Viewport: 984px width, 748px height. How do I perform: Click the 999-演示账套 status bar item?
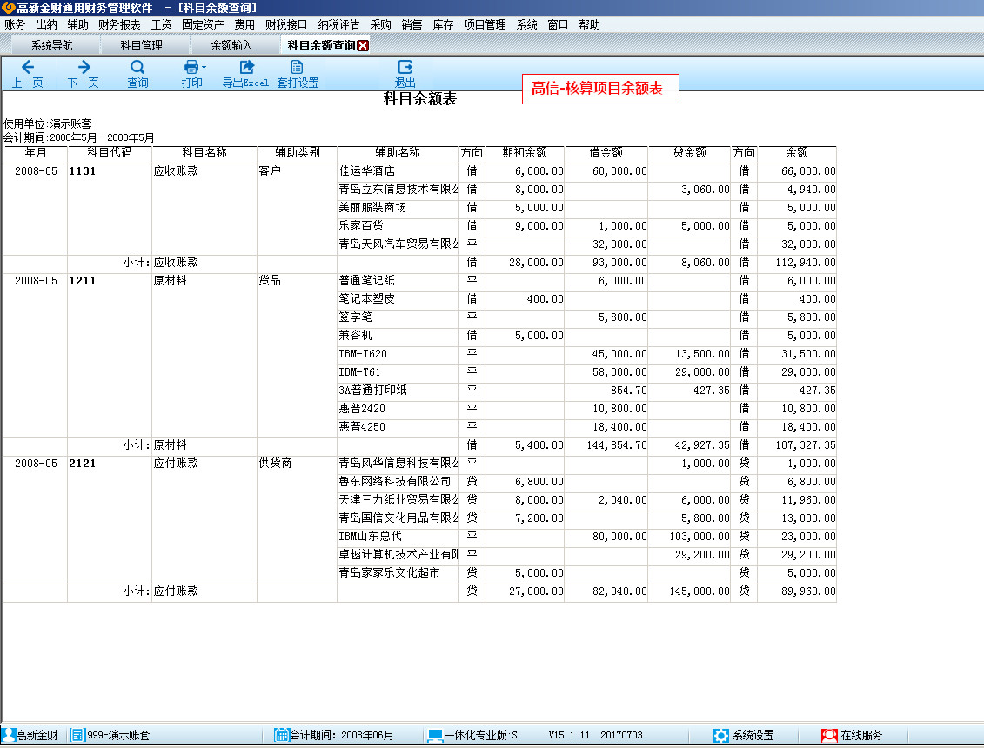(111, 735)
